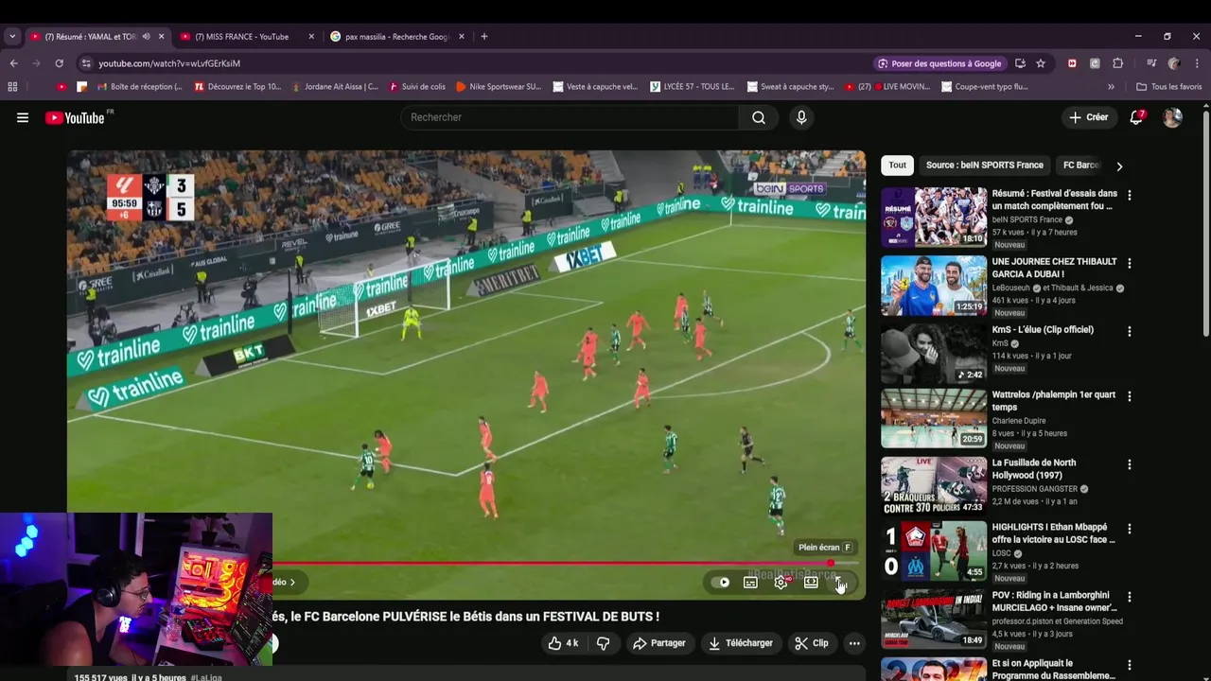Open UNE JOURNEE CHEZ THIBAULT GARCIA thumbnail
The image size is (1211, 681).
(934, 285)
